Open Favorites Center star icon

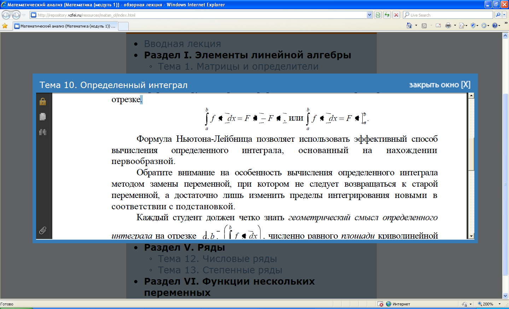point(5,26)
